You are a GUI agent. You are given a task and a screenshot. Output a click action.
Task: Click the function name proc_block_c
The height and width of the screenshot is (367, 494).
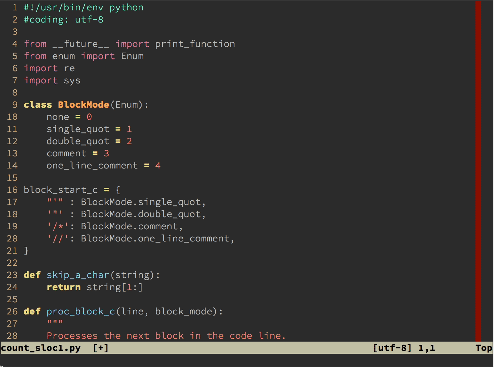pyautogui.click(x=80, y=311)
